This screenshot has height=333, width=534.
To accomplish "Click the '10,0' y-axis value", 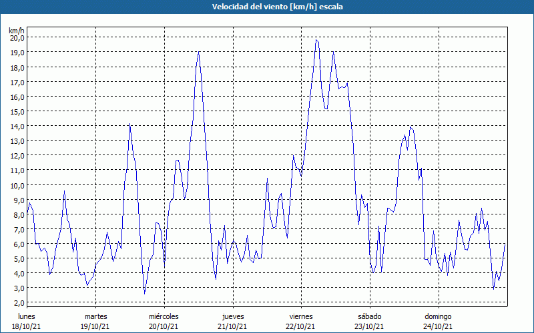I will pos(17,185).
